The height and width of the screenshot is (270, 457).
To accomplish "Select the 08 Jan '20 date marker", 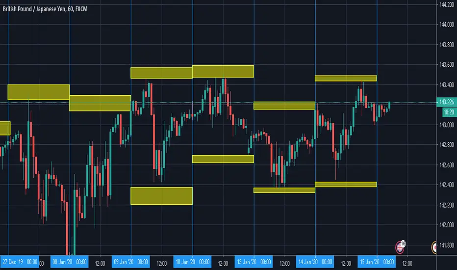I will tap(69, 262).
